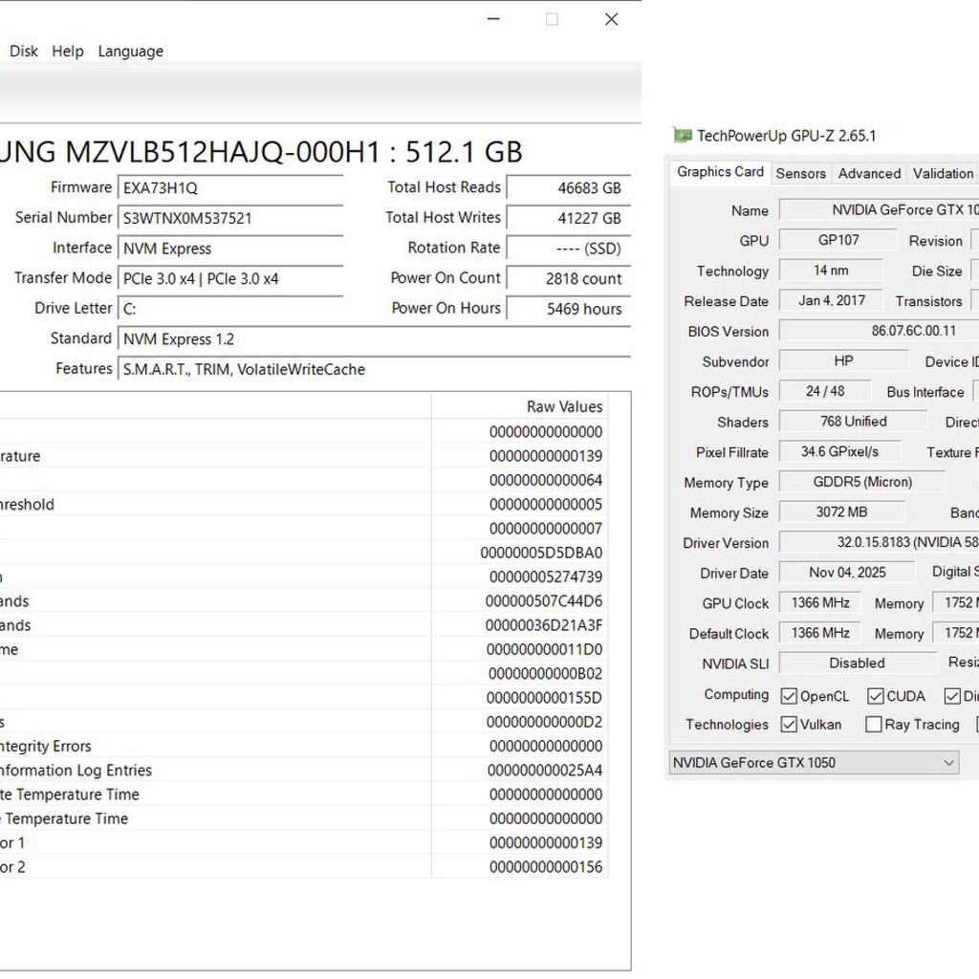Click the Features field with S.M.A.R.T., TRIM
This screenshot has width=979, height=979.
pyautogui.click(x=374, y=369)
